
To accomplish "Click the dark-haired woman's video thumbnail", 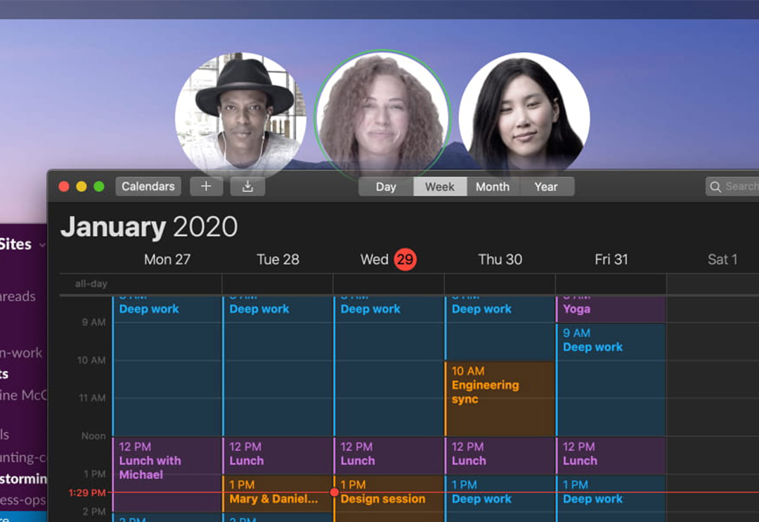I will (524, 114).
